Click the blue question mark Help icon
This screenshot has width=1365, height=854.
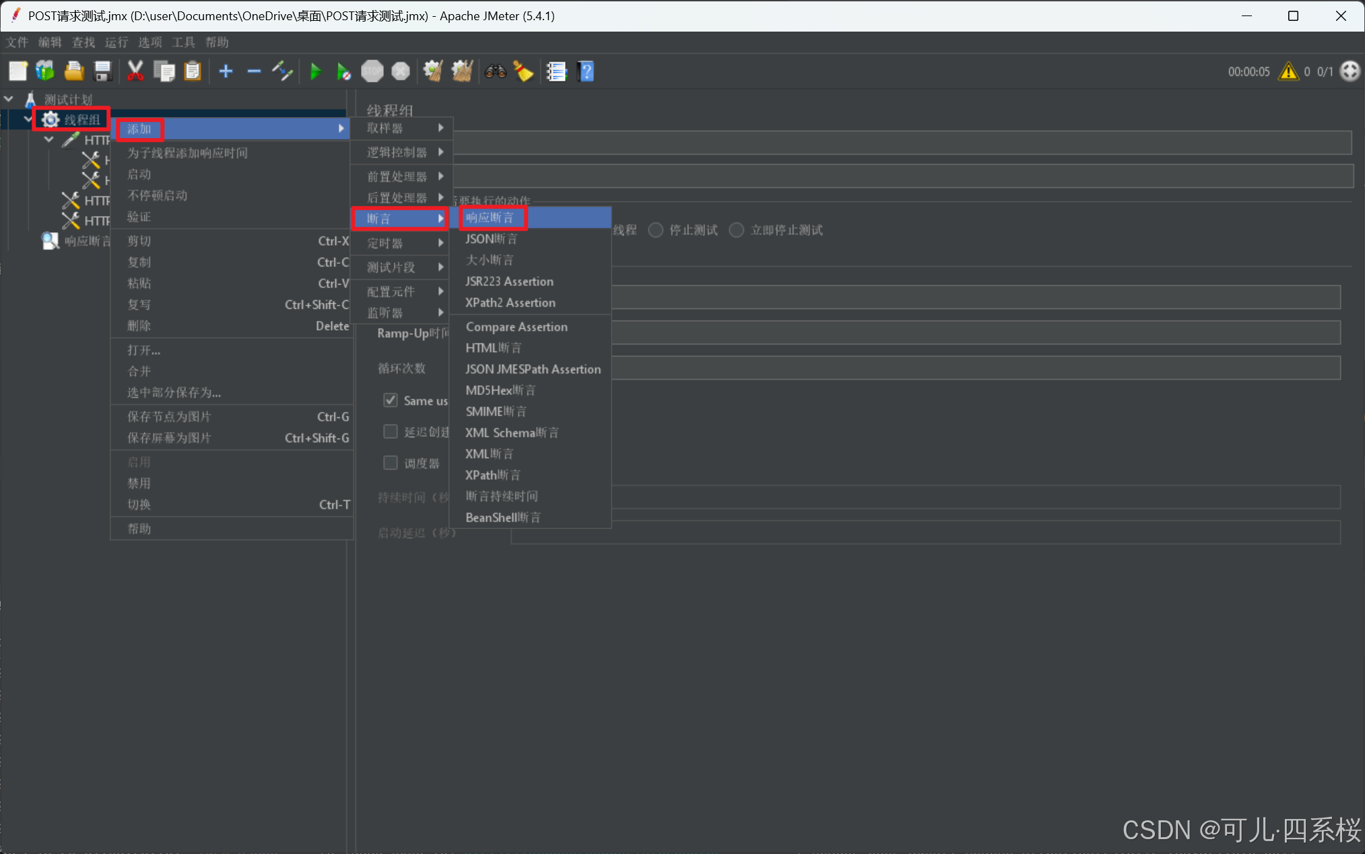pyautogui.click(x=587, y=71)
